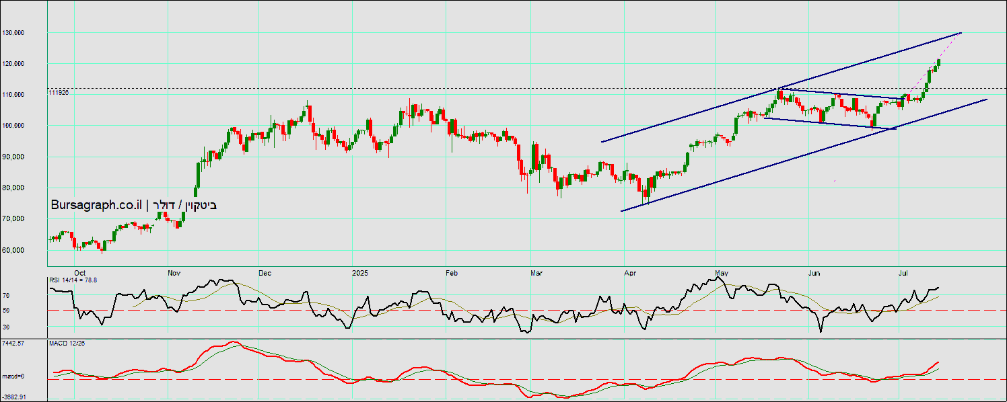Click the Oct label on time axis
The width and height of the screenshot is (1007, 402).
click(x=79, y=274)
